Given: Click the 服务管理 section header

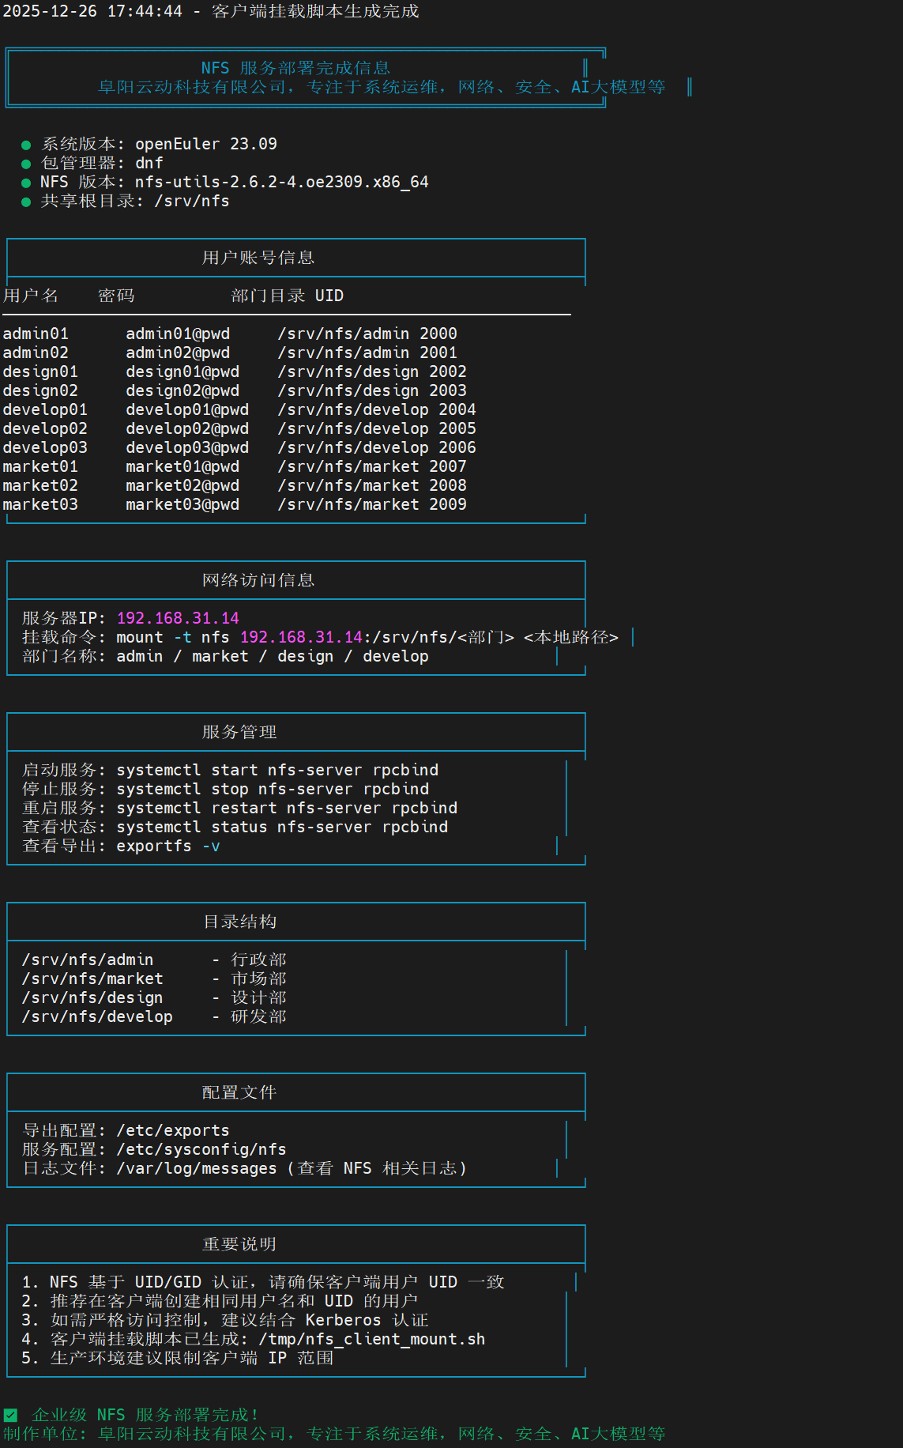Looking at the screenshot, I should (239, 732).
